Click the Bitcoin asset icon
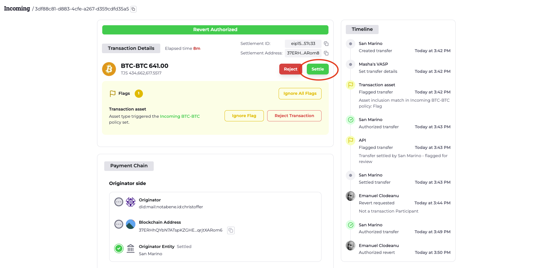This screenshot has width=551, height=268. (109, 69)
